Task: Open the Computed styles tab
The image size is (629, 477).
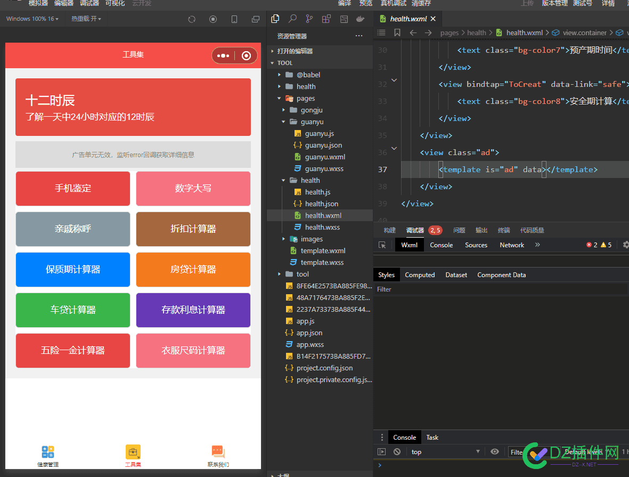Action: (x=420, y=275)
